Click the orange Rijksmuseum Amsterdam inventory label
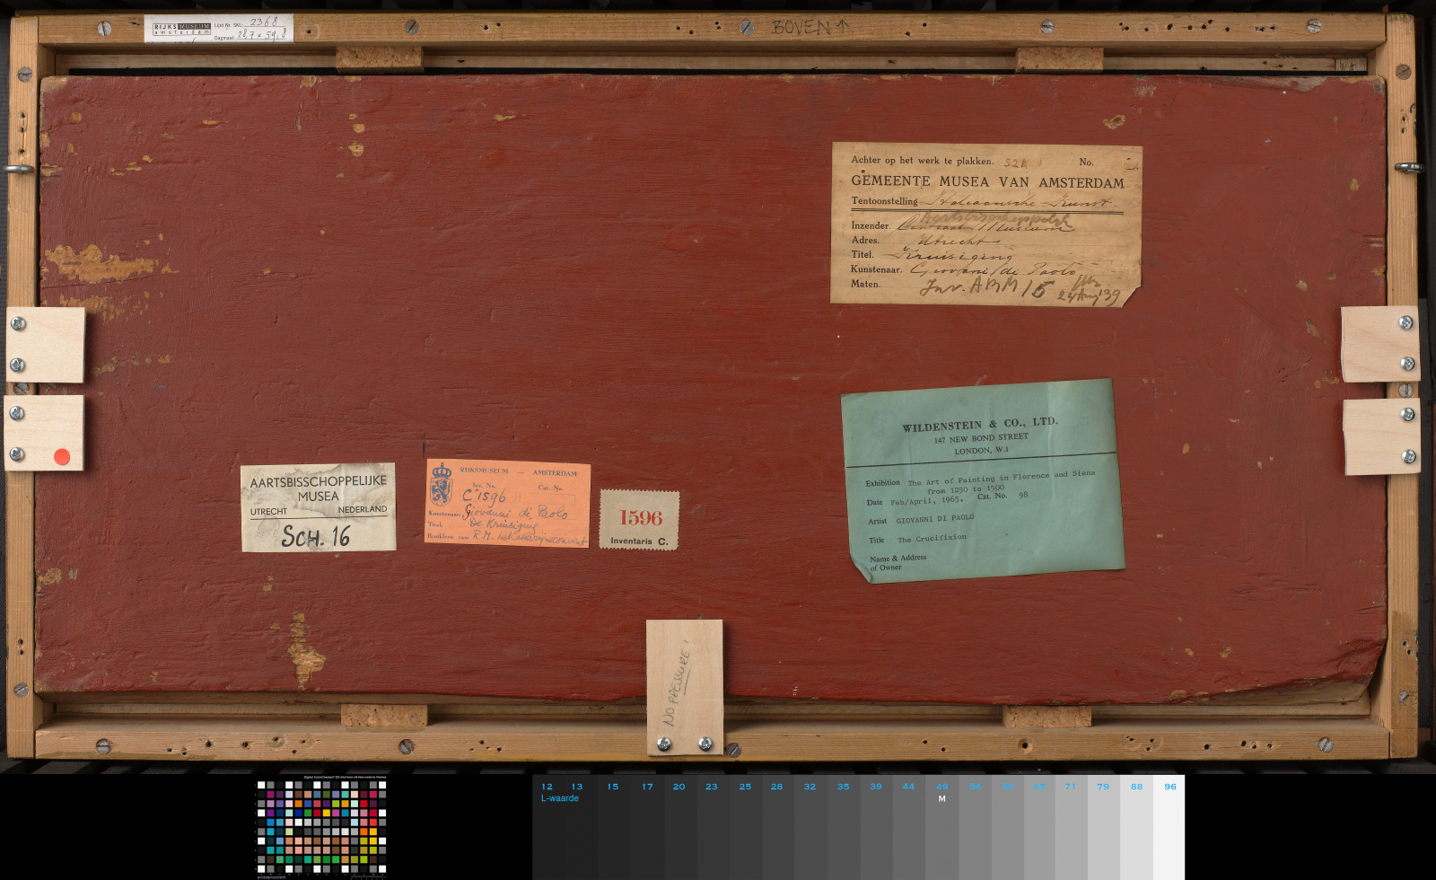Screen dimensions: 1436x880 click(x=507, y=503)
